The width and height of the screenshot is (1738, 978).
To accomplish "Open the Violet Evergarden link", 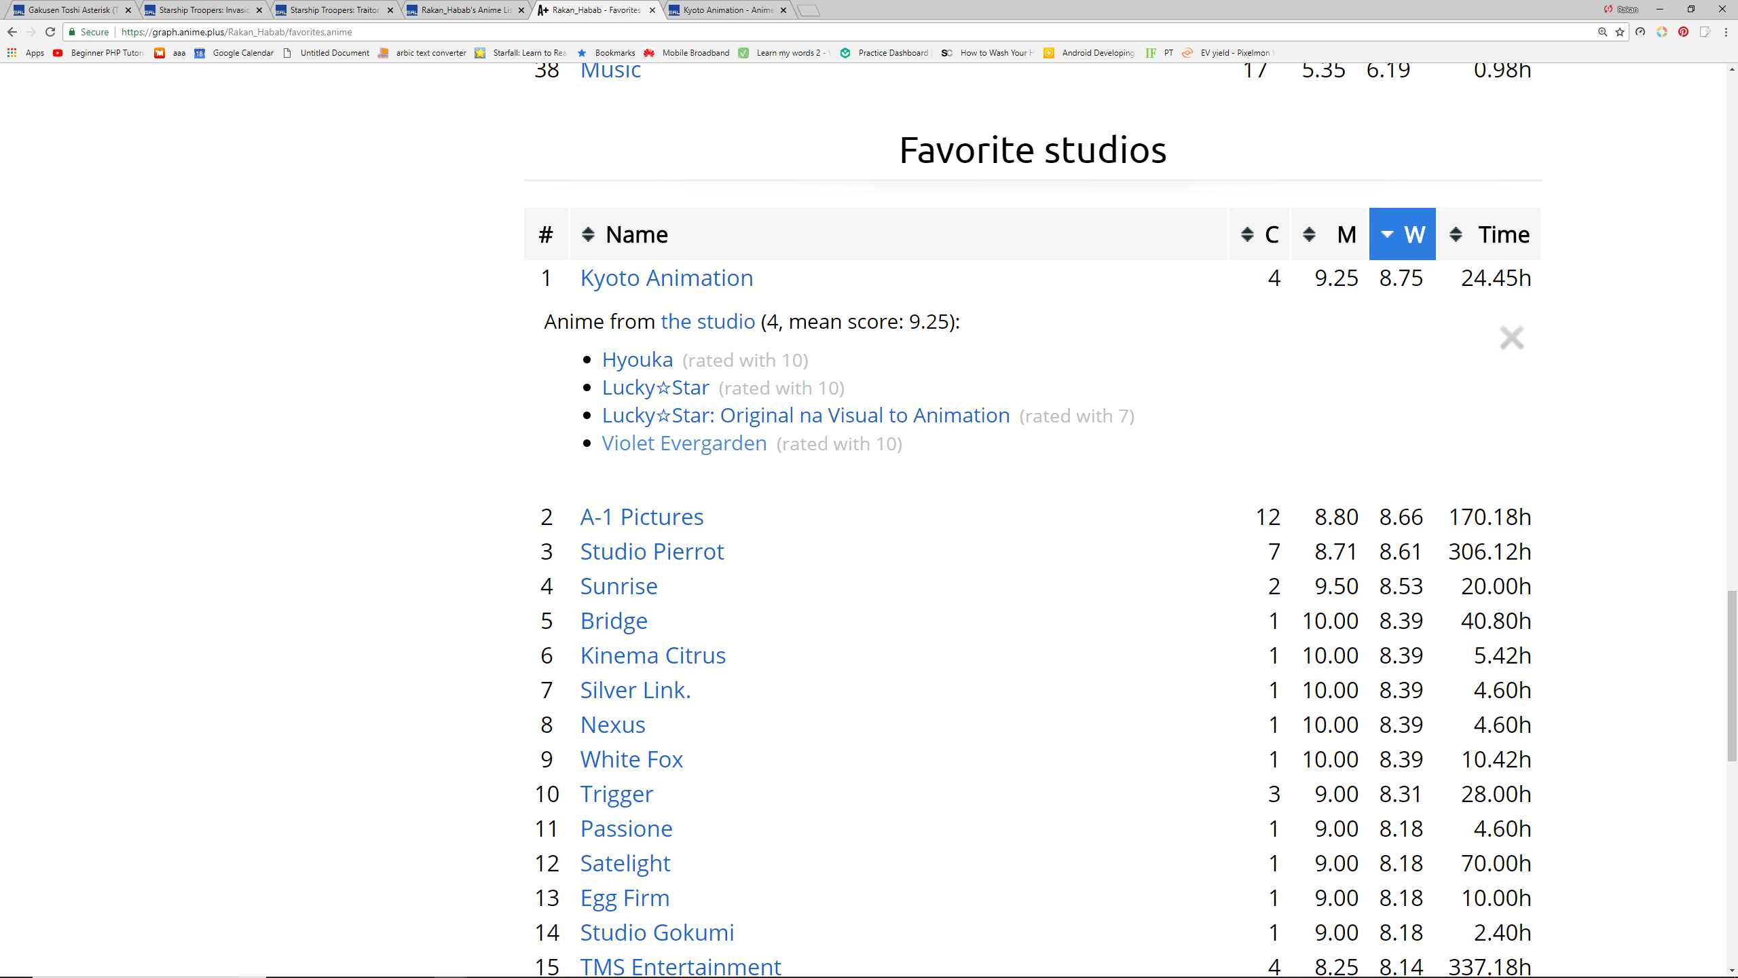I will [x=684, y=443].
